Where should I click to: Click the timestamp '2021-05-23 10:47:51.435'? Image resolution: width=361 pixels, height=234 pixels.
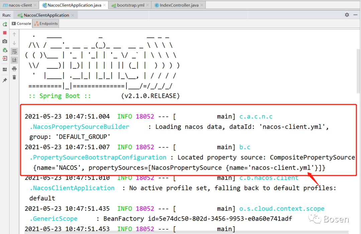tap(67, 209)
